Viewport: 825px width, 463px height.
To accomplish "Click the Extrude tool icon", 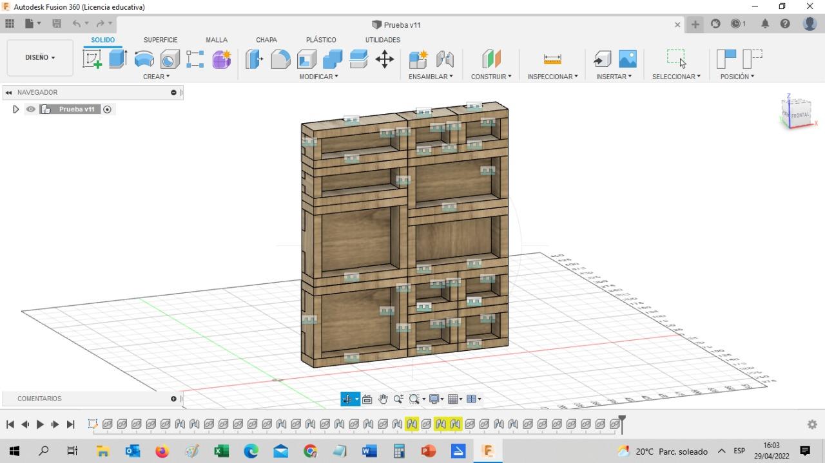I will [x=117, y=59].
